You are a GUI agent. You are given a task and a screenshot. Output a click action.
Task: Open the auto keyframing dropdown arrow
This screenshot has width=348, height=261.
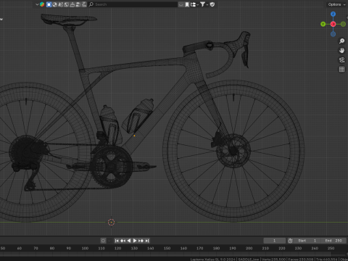point(109,241)
